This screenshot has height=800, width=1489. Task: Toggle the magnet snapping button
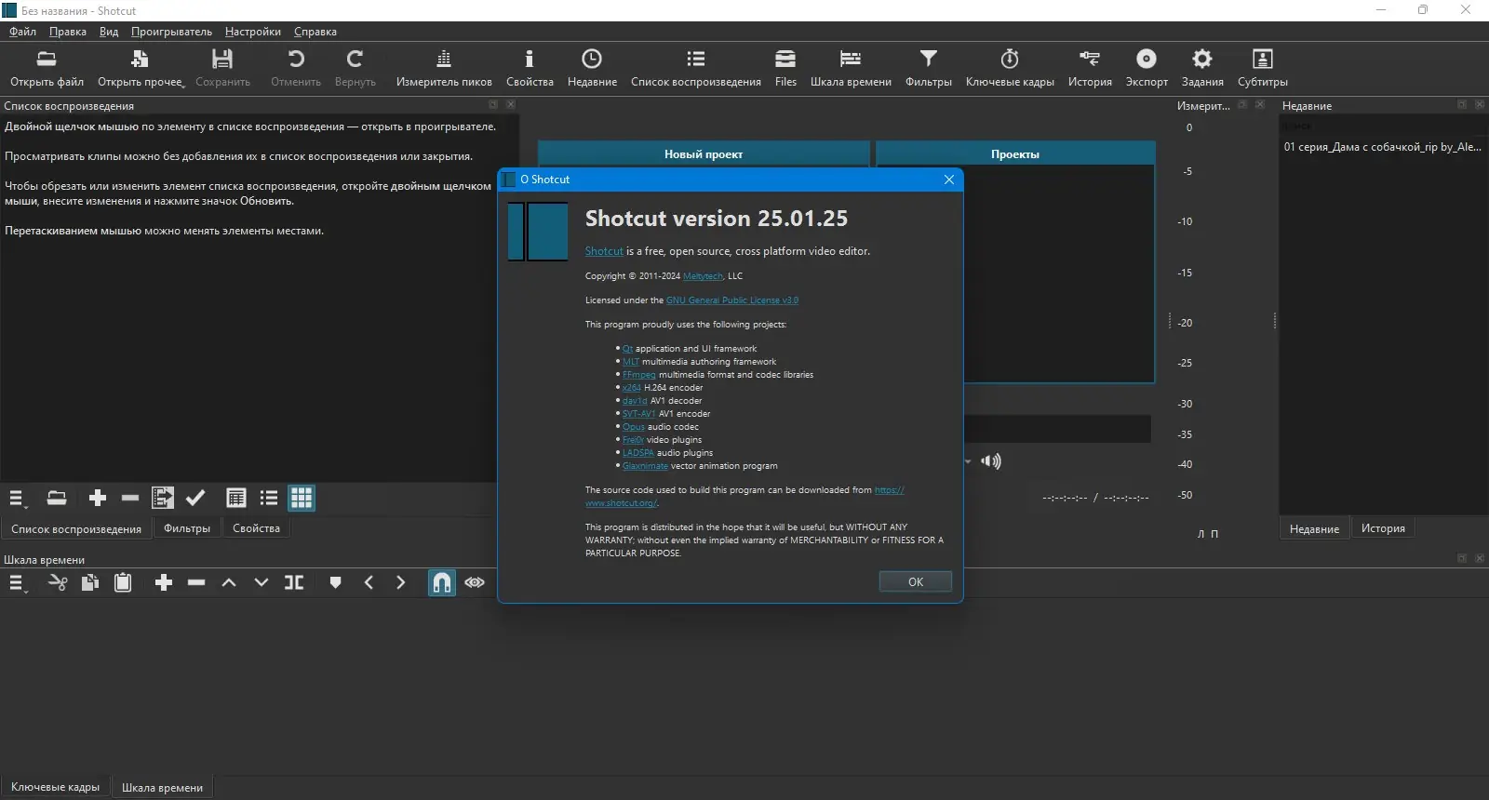click(x=442, y=583)
